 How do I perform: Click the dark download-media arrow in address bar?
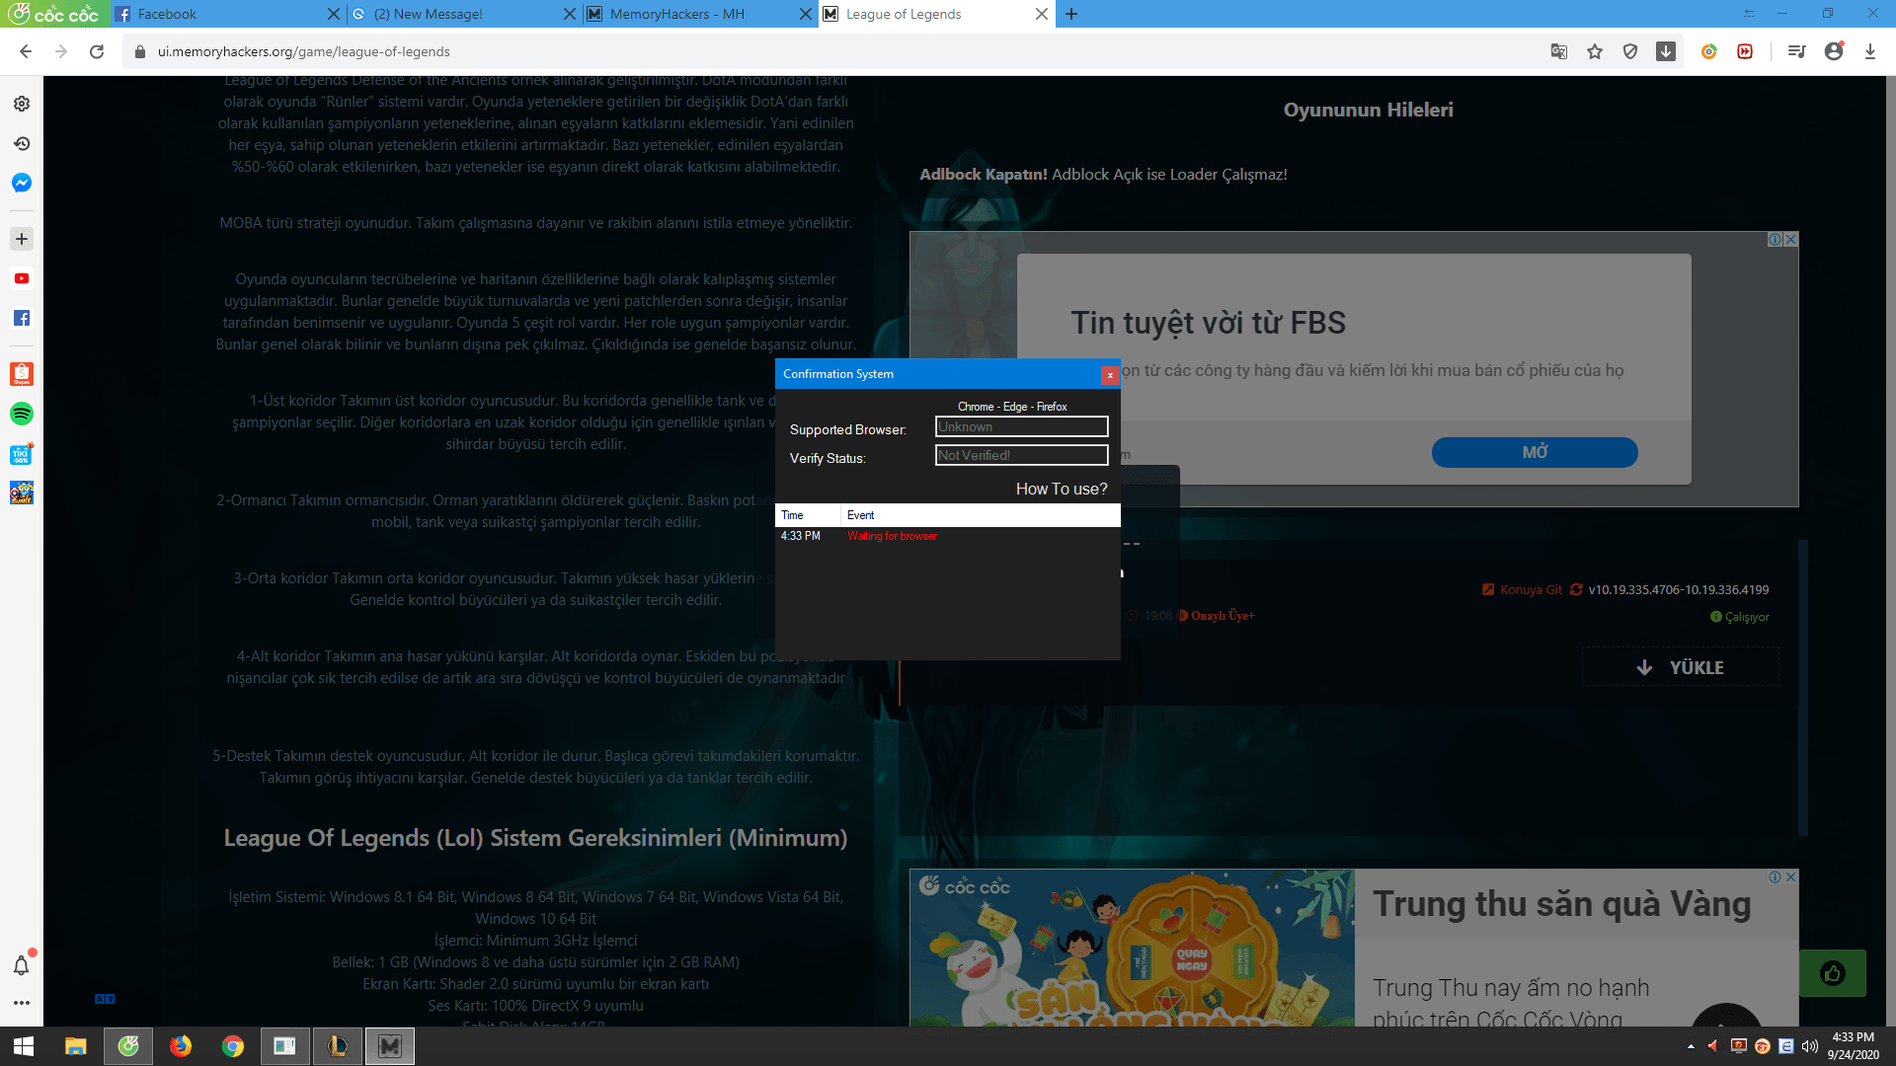tap(1666, 51)
